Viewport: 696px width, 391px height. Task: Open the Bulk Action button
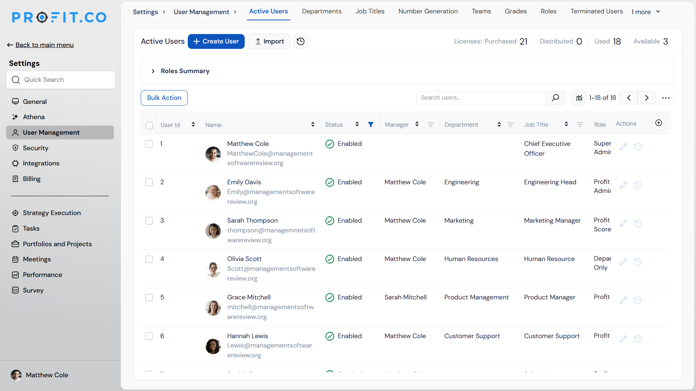(164, 98)
